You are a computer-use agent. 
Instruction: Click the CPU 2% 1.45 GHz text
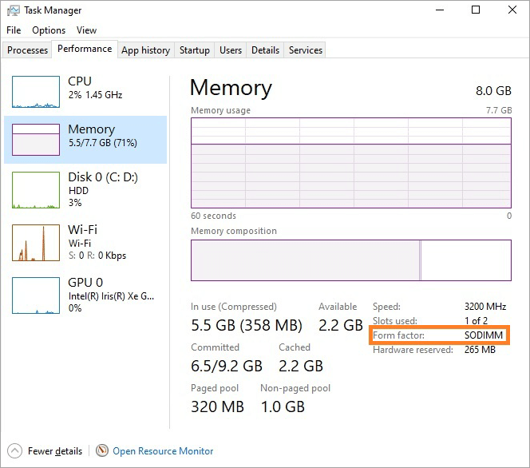tap(95, 95)
